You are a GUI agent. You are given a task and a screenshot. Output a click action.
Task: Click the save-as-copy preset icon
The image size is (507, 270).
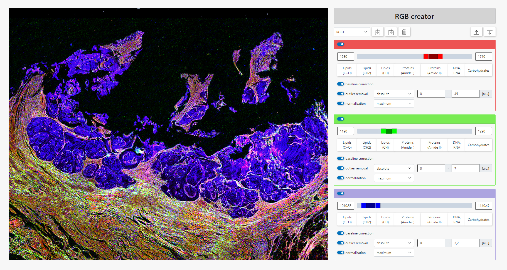(x=391, y=32)
